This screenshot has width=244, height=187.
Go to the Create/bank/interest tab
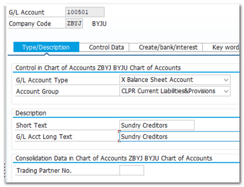coord(168,47)
